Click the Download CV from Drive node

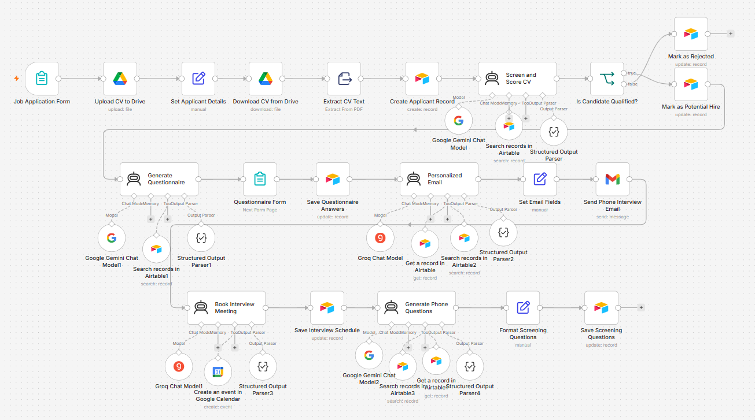(x=266, y=79)
